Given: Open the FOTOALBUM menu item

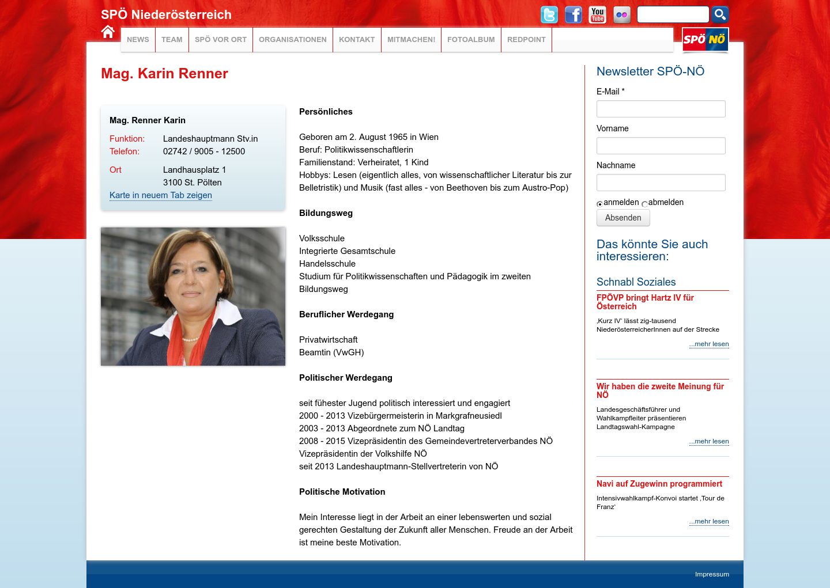Looking at the screenshot, I should (471, 40).
